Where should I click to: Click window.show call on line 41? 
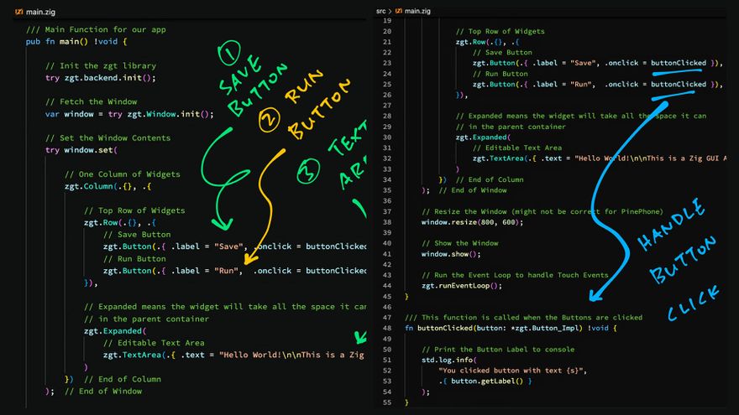tap(443, 254)
